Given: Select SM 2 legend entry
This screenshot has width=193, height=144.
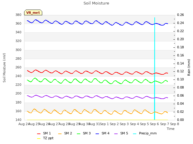Looking at the screenshot, I should point(65,133).
